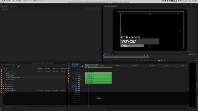This screenshot has width=198, height=111.
Task: Click Go to In point button
Action: pyautogui.click(x=145, y=60)
